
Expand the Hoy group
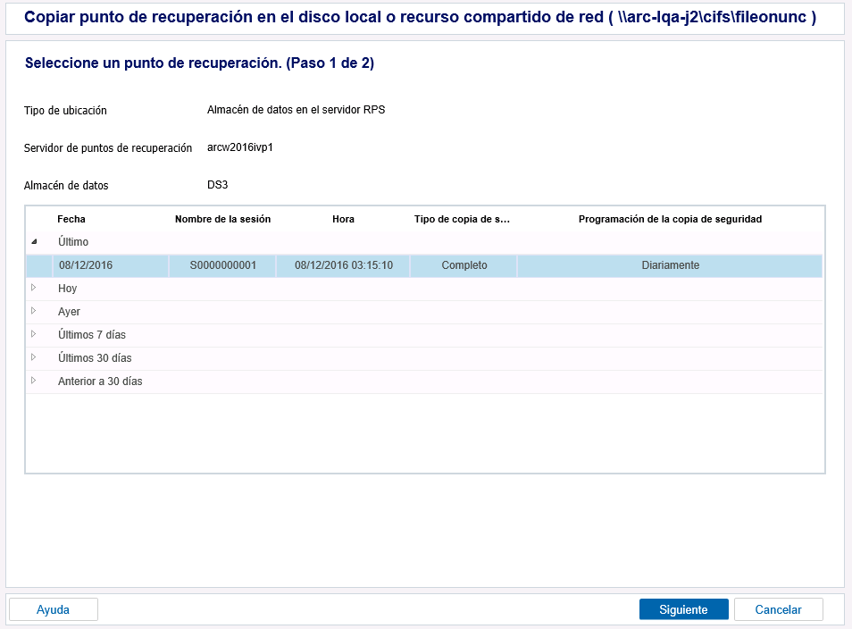(34, 288)
